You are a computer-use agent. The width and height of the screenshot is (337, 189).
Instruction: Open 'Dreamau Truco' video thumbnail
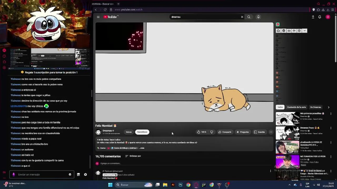[x=288, y=133]
